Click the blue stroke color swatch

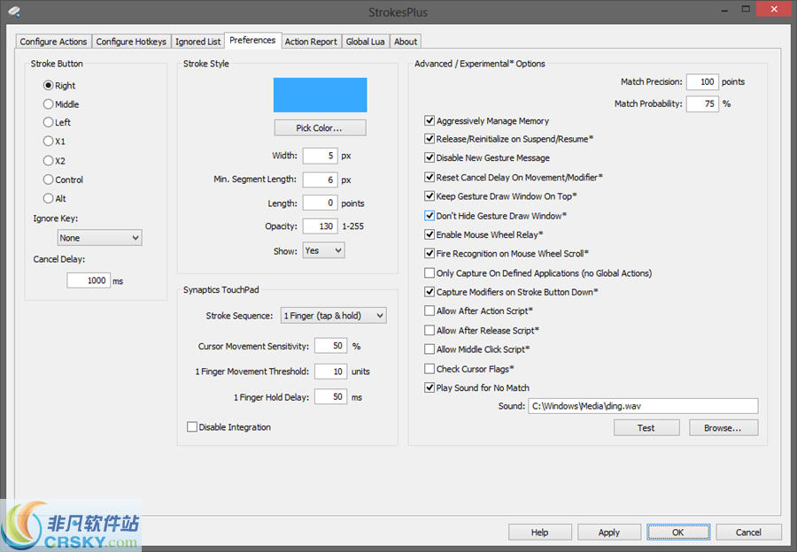point(321,95)
